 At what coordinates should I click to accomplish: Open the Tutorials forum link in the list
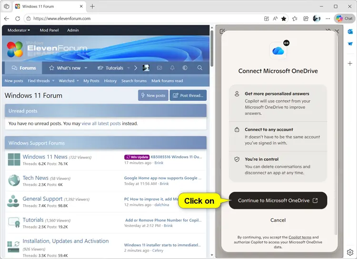click(33, 220)
